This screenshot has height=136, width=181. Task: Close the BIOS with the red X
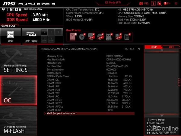pos(176,3)
